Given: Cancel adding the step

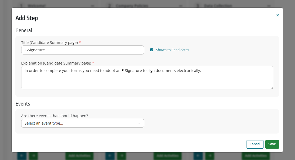Looking at the screenshot, I should click(x=255, y=144).
